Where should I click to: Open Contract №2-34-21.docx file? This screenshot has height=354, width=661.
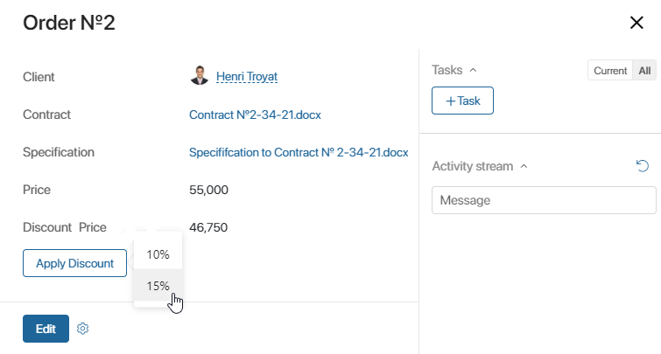[255, 115]
